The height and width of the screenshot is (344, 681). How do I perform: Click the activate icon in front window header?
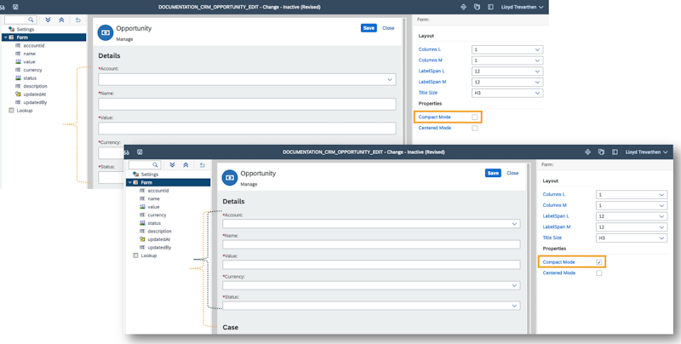pos(140,152)
